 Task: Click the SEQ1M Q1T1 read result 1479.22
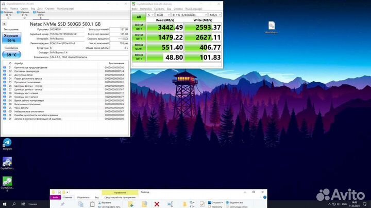tap(165, 37)
